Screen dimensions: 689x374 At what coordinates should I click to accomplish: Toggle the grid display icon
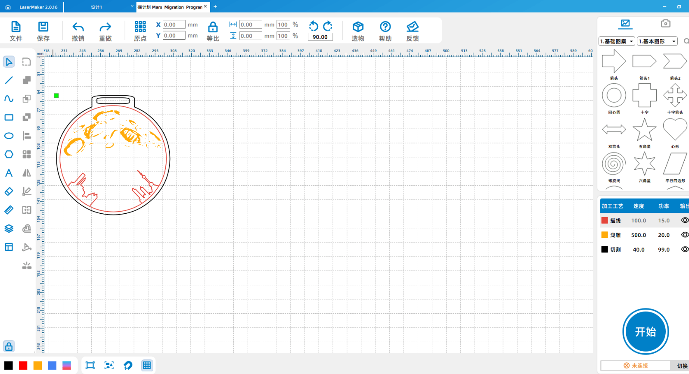(147, 365)
